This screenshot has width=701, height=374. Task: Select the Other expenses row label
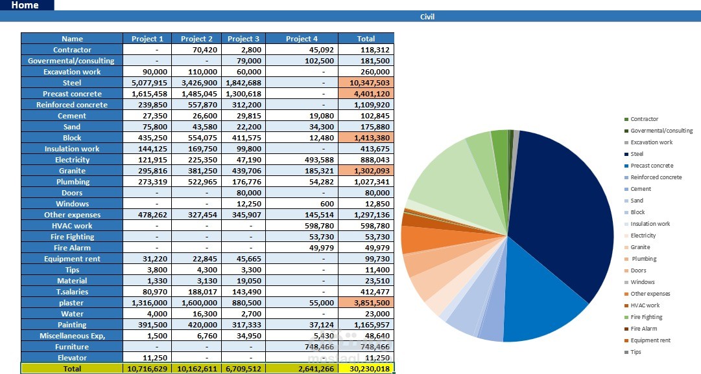72,215
